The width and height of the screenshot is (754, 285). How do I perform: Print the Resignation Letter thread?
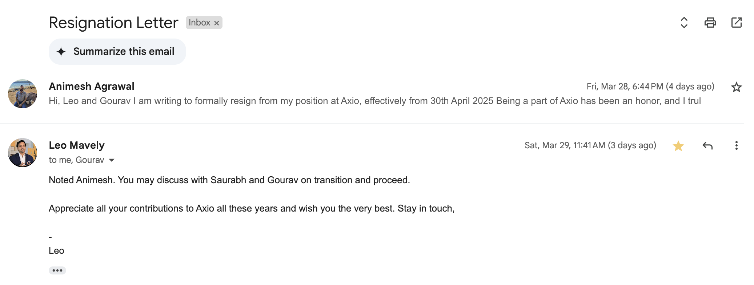pos(710,23)
